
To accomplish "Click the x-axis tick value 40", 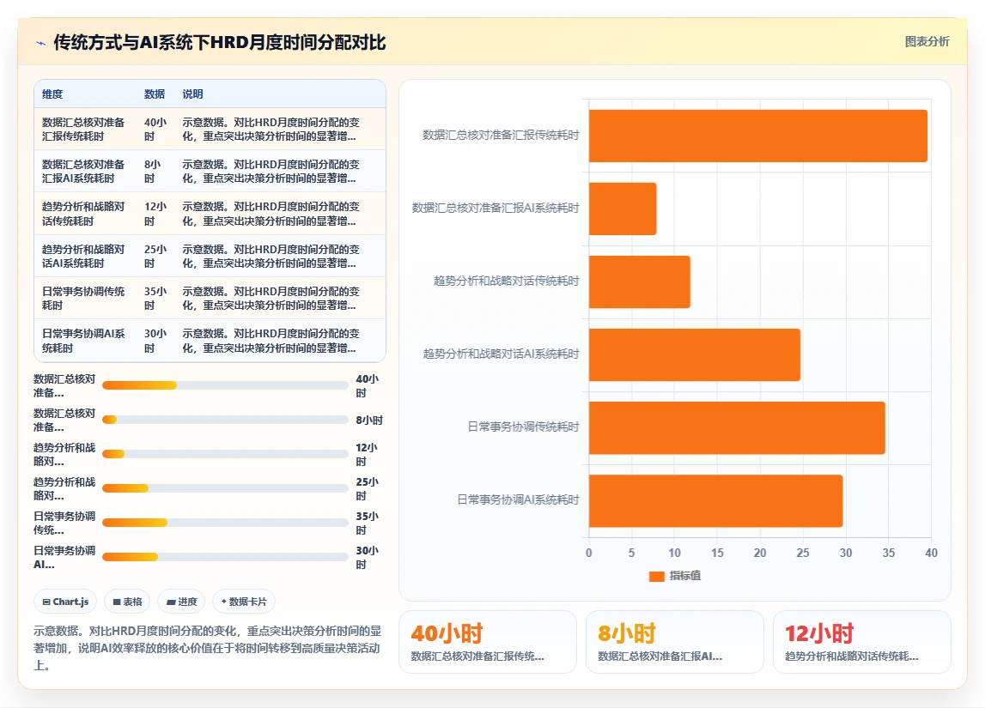I will 931,553.
